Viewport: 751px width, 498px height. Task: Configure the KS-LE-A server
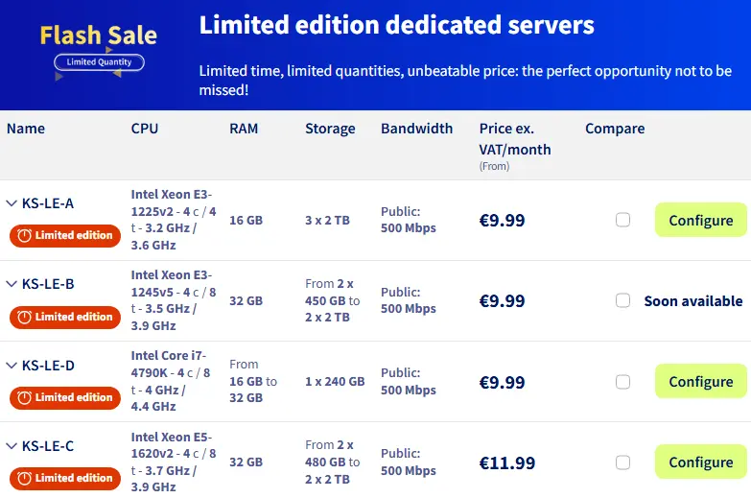pos(701,220)
